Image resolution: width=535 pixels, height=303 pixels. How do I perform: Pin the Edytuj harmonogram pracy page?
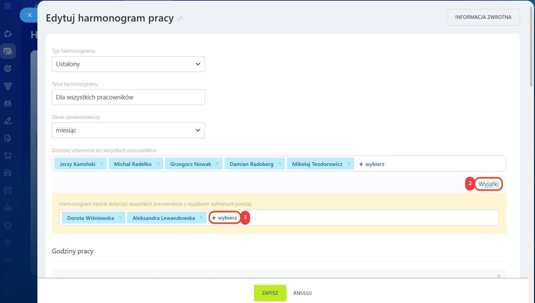(x=180, y=19)
